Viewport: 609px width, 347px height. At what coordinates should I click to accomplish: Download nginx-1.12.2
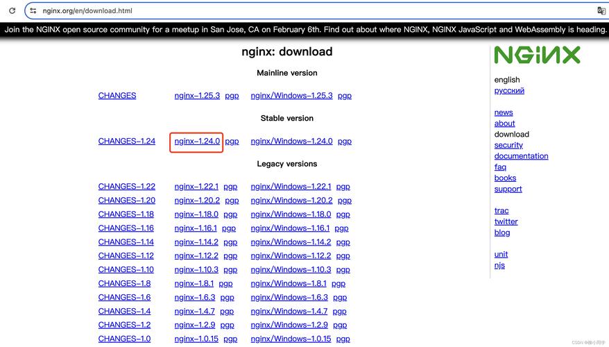196,255
